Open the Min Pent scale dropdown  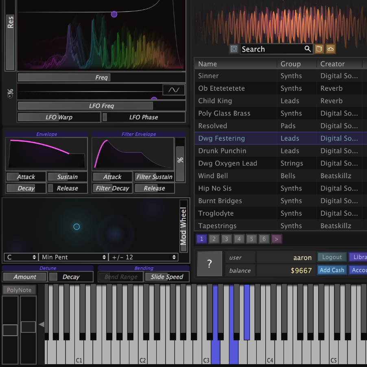pos(73,257)
